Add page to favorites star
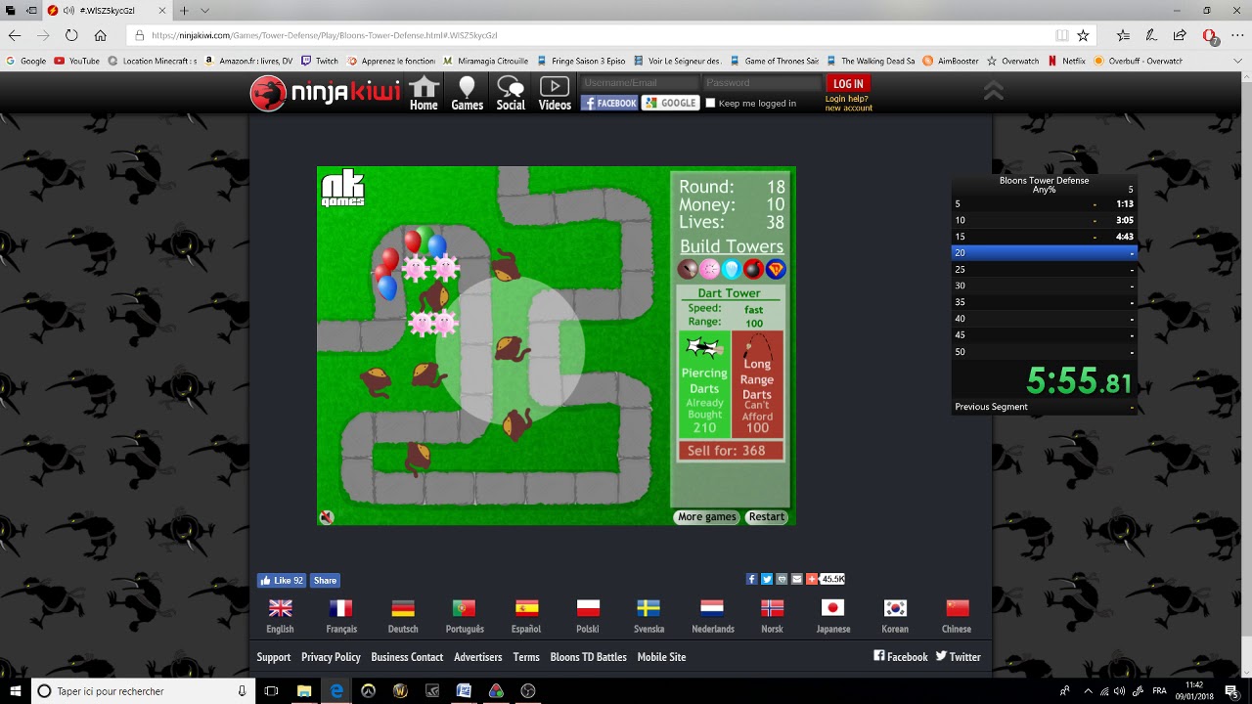The height and width of the screenshot is (704, 1252). click(x=1083, y=35)
